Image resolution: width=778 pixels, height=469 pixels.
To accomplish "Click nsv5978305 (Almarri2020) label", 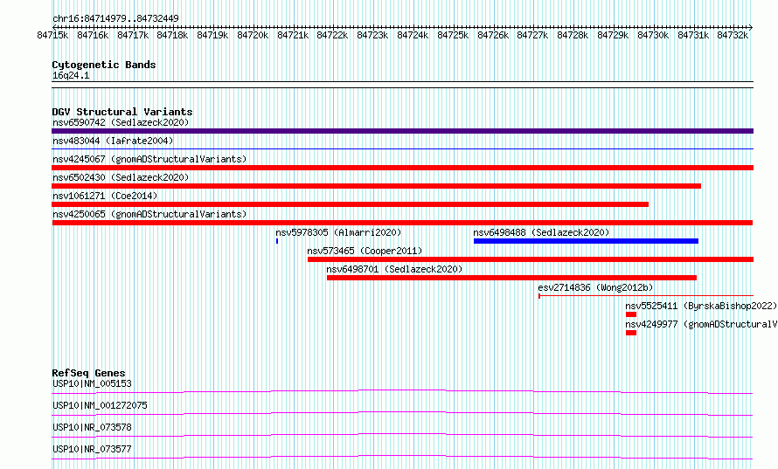I will (338, 232).
